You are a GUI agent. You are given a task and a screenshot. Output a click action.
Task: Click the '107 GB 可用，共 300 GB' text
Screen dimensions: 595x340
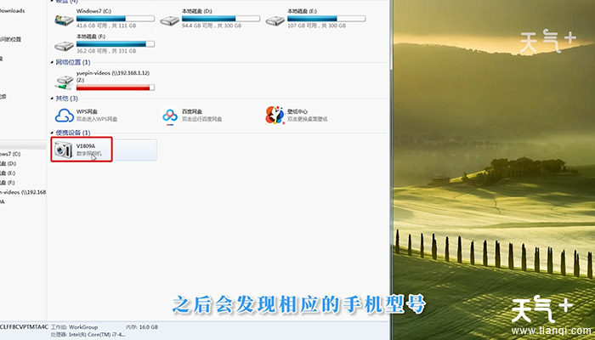[316, 25]
